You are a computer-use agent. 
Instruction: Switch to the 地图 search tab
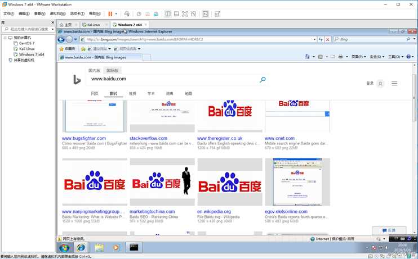click(188, 94)
